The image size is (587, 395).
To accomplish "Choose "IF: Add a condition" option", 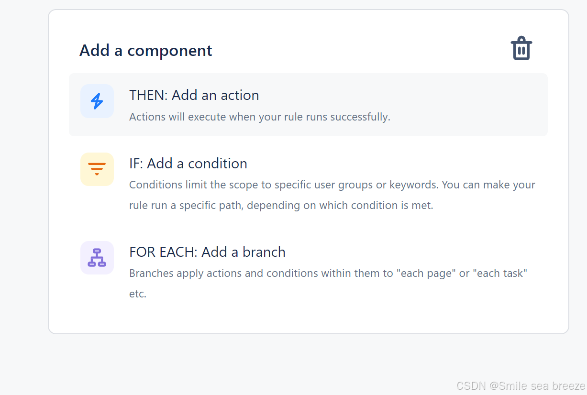I will (188, 164).
